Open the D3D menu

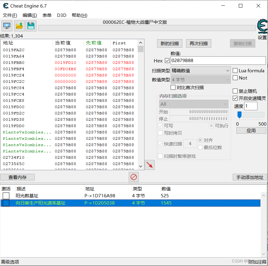pos(61,15)
